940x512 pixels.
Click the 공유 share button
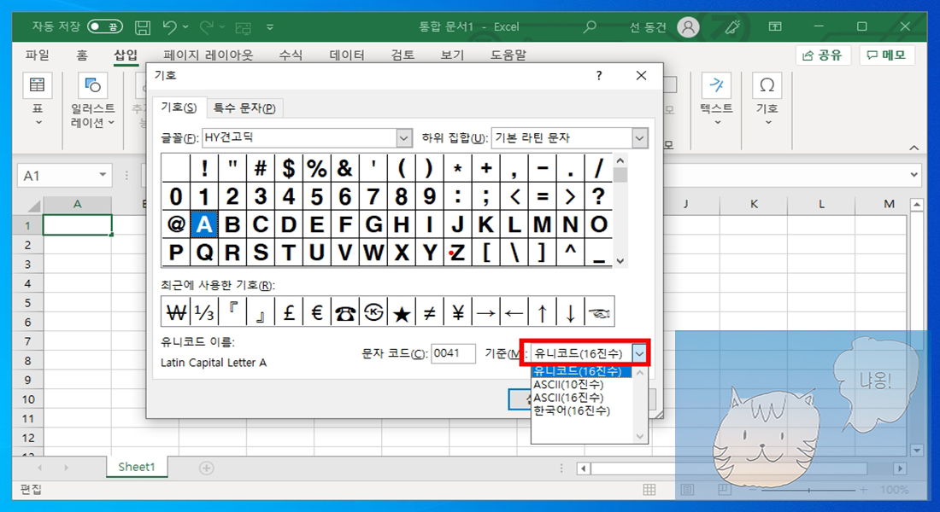823,55
